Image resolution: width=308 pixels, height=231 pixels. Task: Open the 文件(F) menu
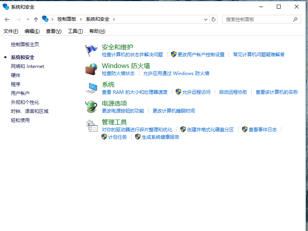coord(11,31)
